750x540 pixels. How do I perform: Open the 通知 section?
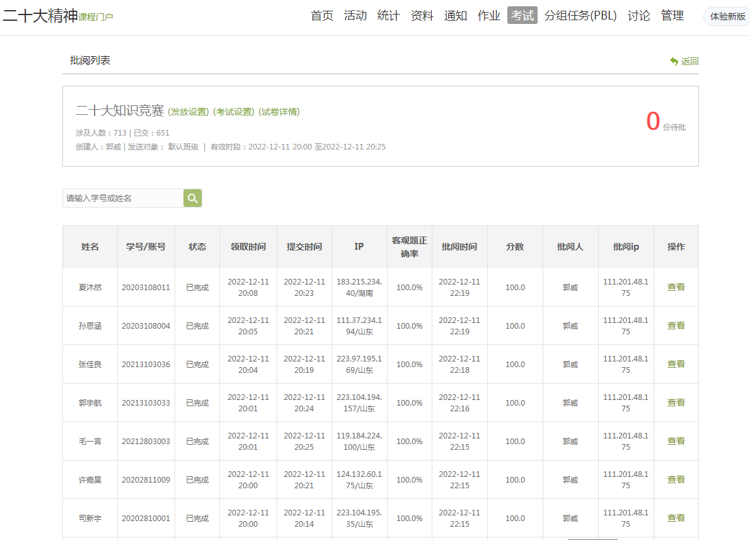point(455,16)
